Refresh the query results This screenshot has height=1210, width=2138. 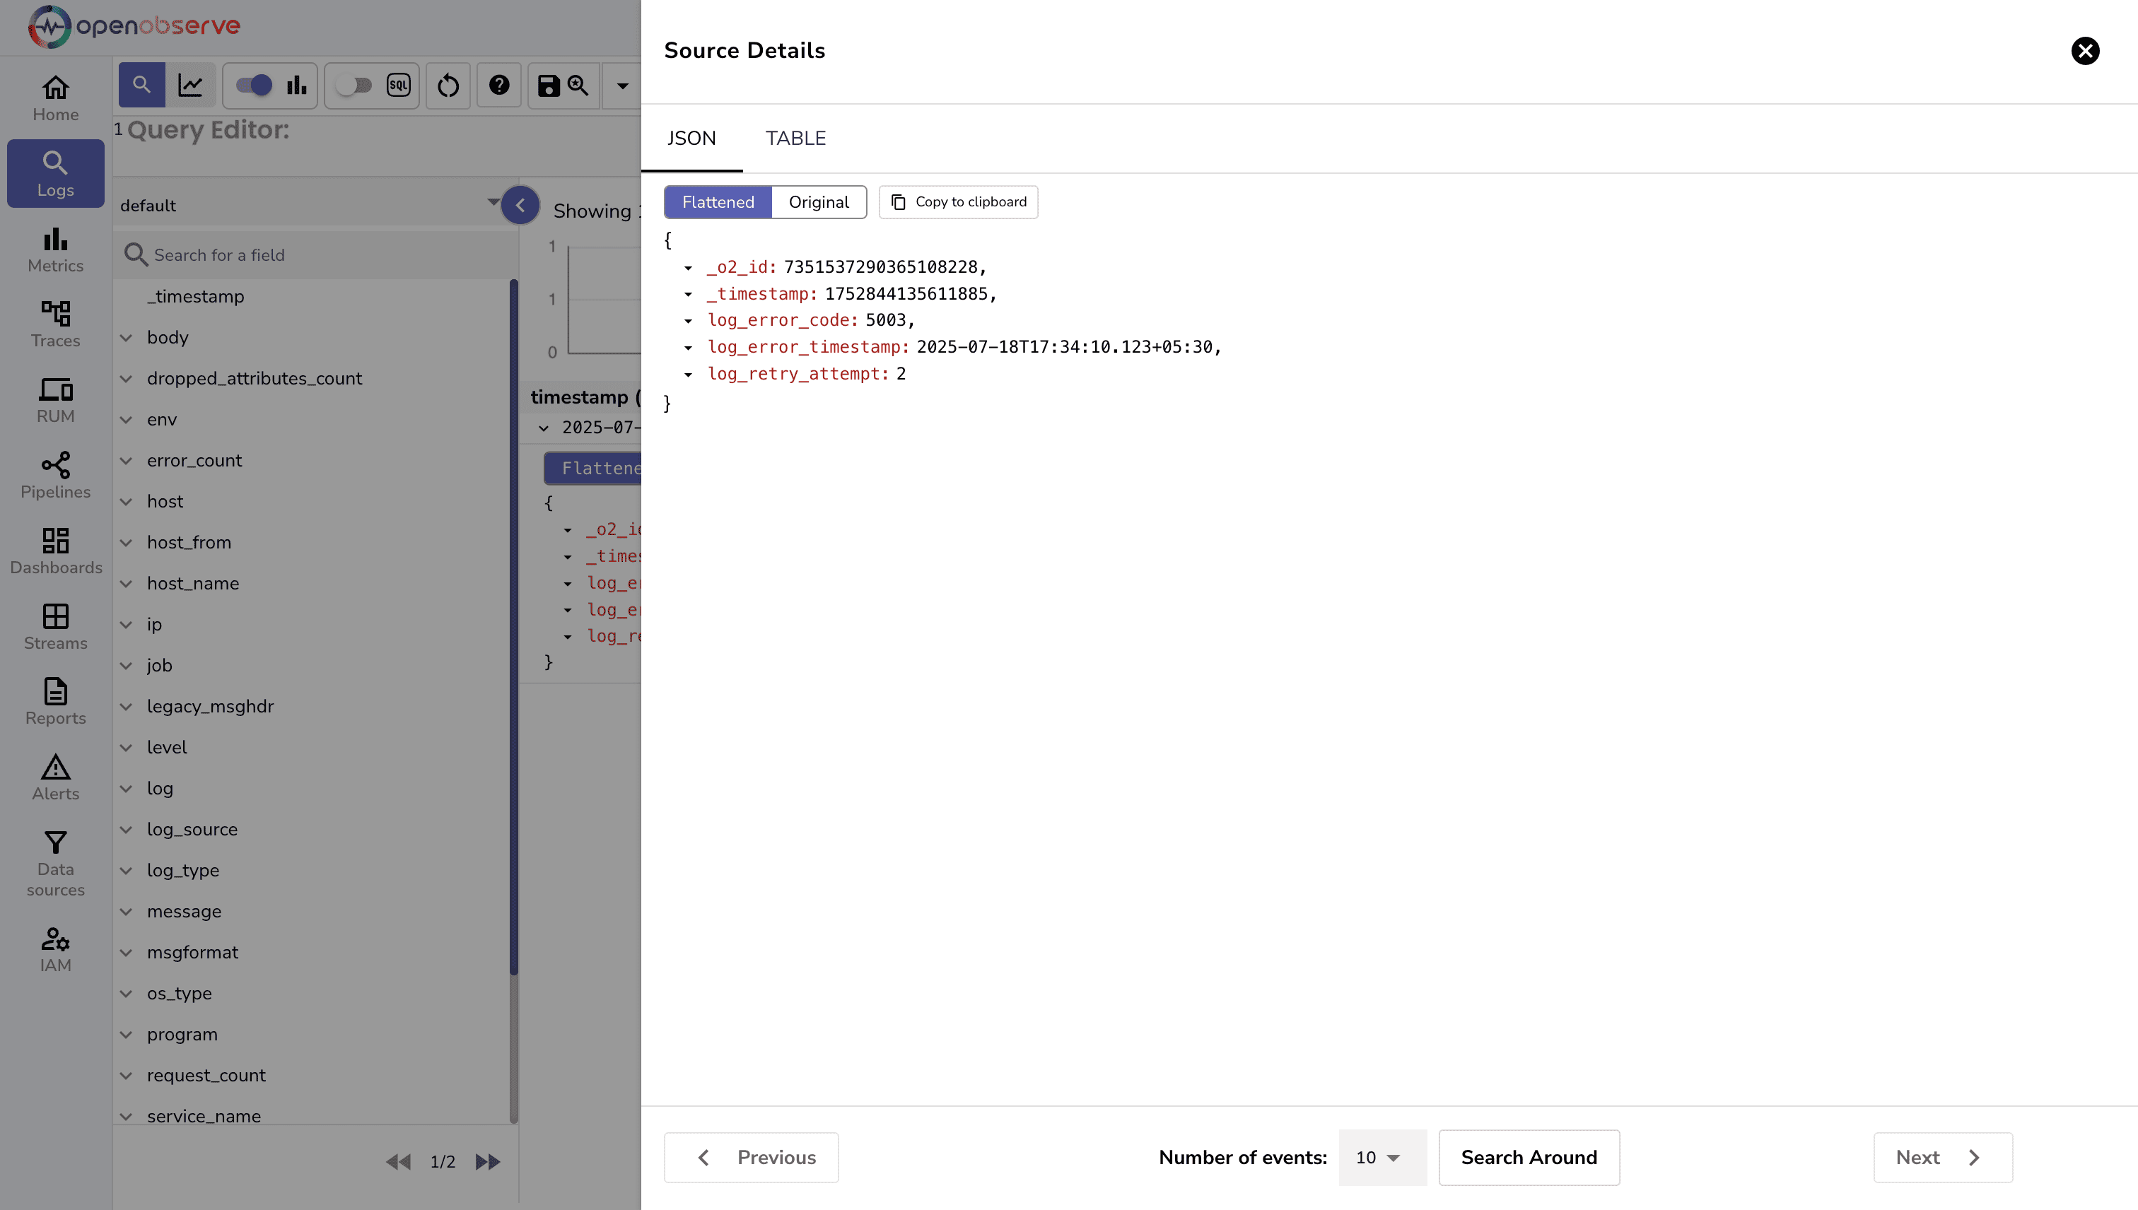(x=448, y=85)
